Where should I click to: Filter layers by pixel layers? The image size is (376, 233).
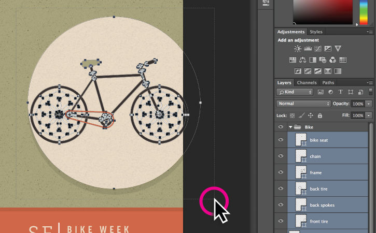pos(321,92)
